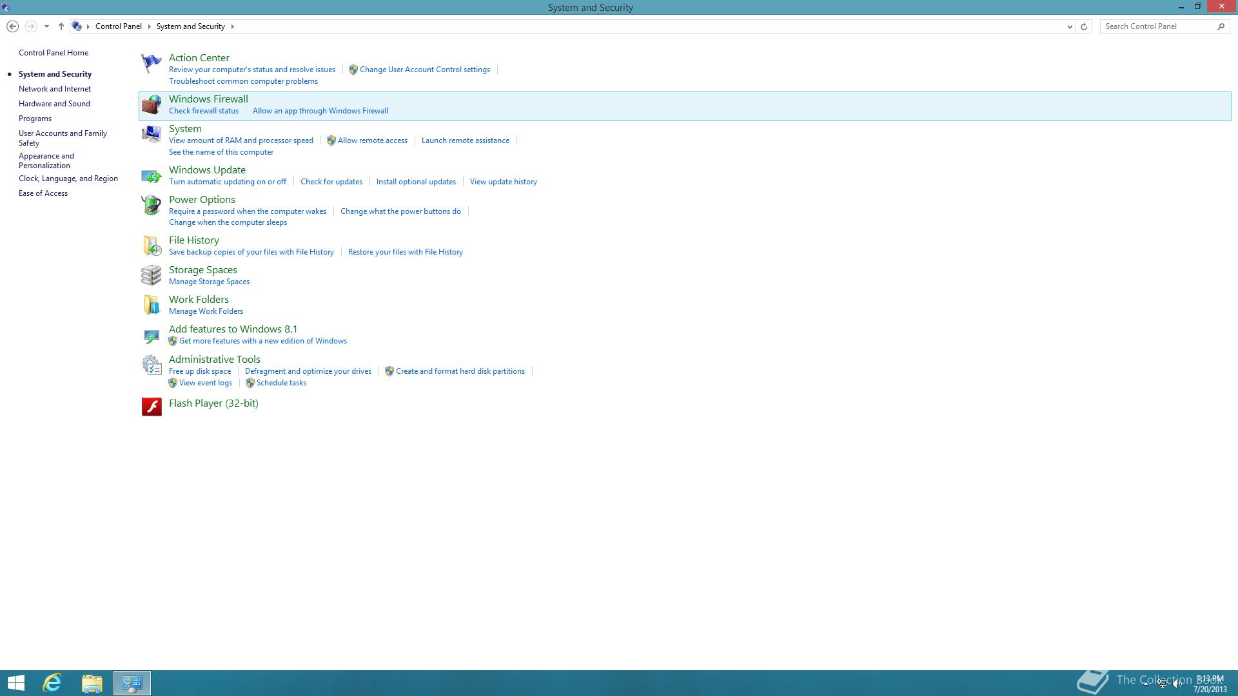Open the Start button on the taskbar

coord(16,683)
